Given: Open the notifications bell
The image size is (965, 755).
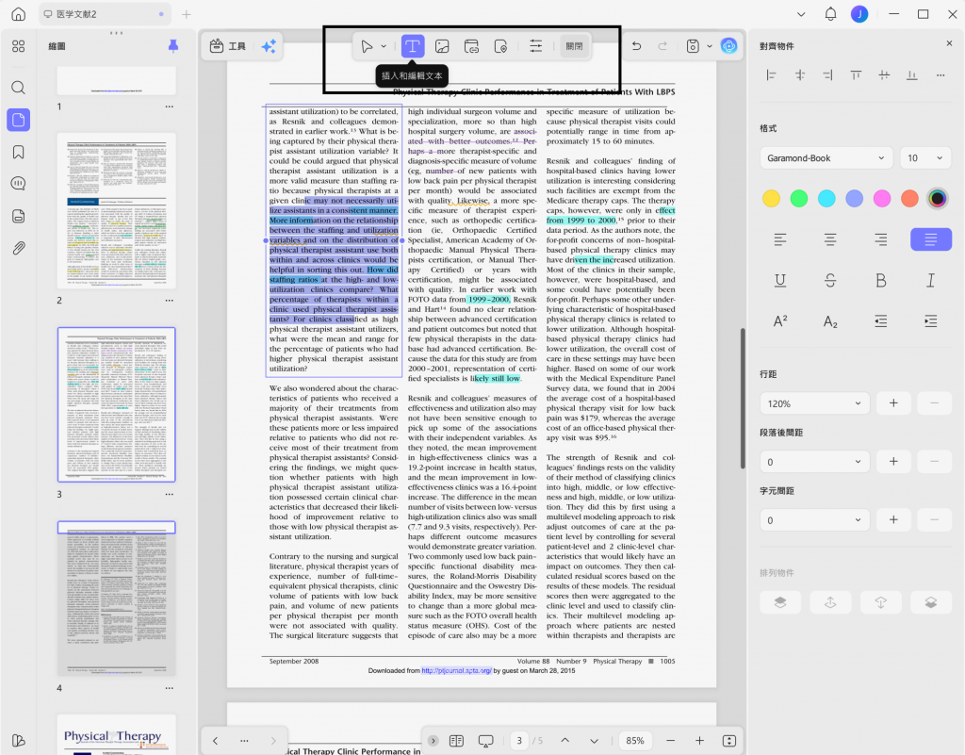Looking at the screenshot, I should coord(831,14).
